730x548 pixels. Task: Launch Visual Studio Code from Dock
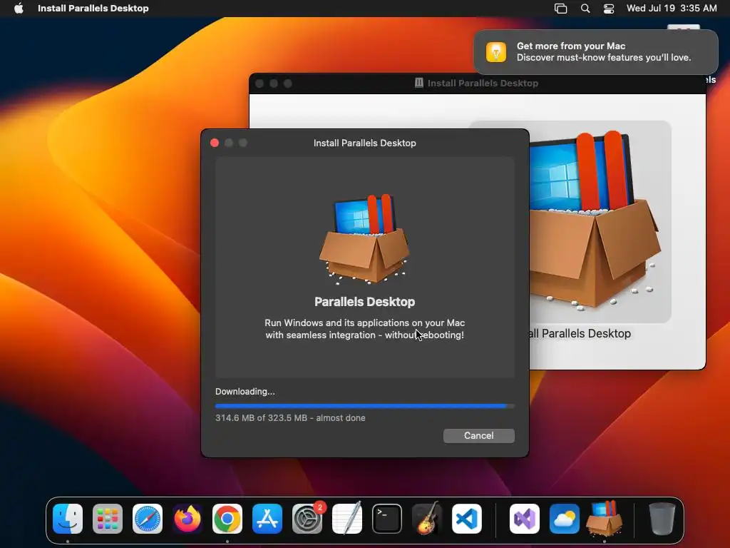[467, 519]
